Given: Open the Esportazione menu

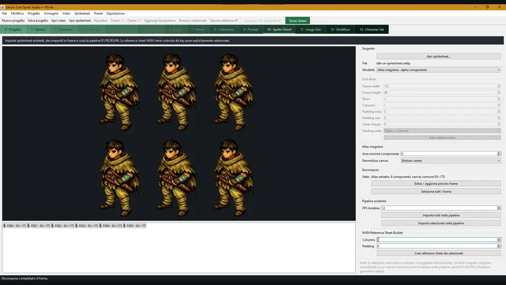Looking at the screenshot, I should (x=115, y=13).
